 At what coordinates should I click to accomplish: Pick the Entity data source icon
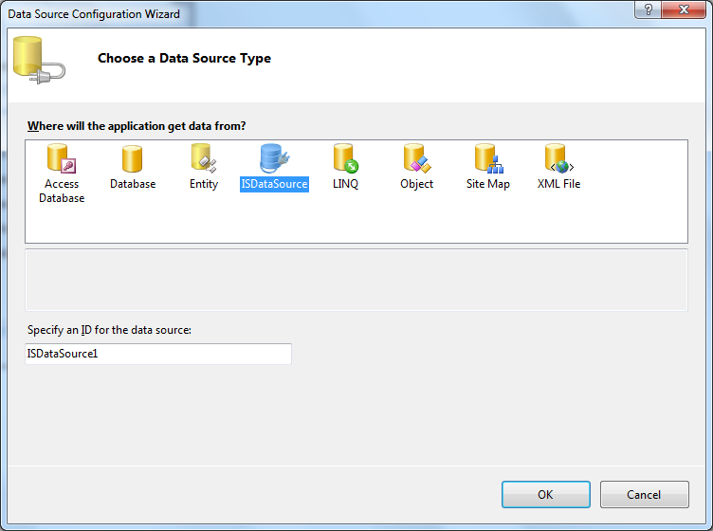click(203, 158)
